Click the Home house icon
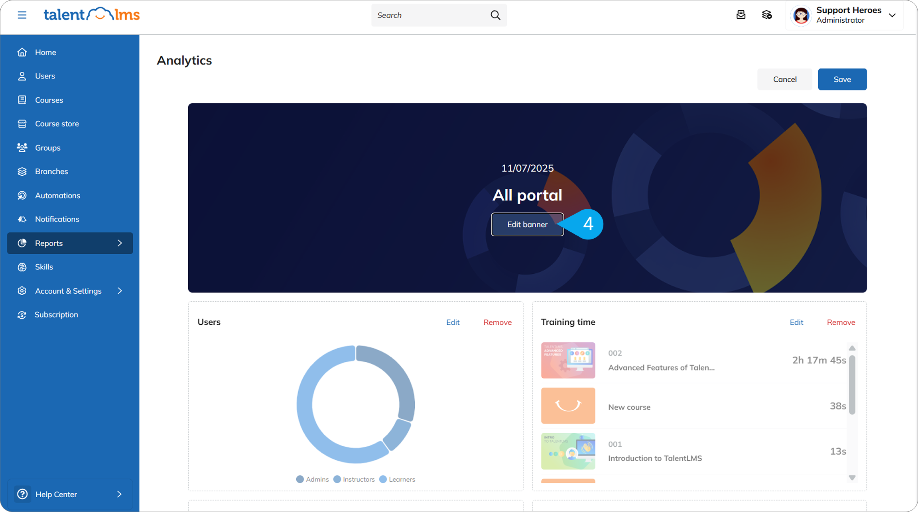 22,52
